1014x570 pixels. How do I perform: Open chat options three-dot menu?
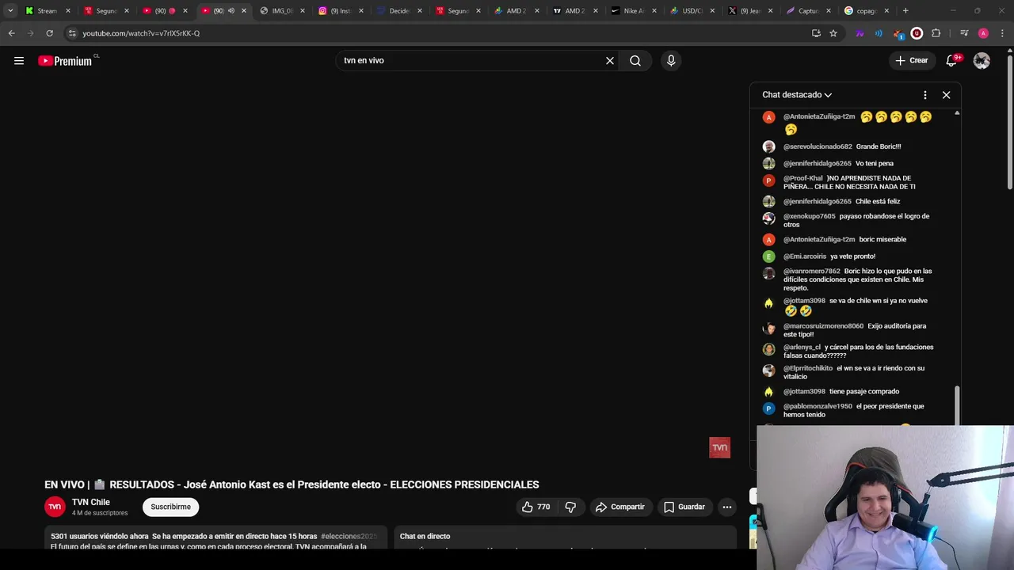click(x=925, y=95)
